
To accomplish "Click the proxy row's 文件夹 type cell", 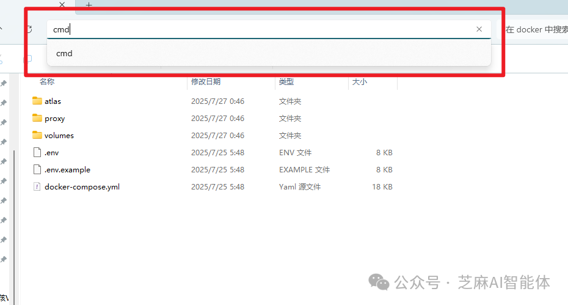I will 289,118.
